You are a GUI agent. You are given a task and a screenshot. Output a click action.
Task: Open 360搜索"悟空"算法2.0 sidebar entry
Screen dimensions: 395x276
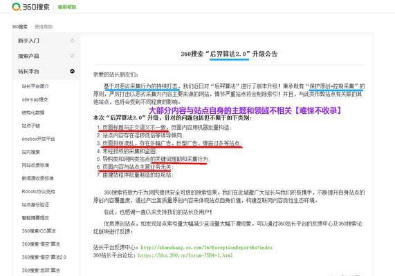pyautogui.click(x=44, y=257)
